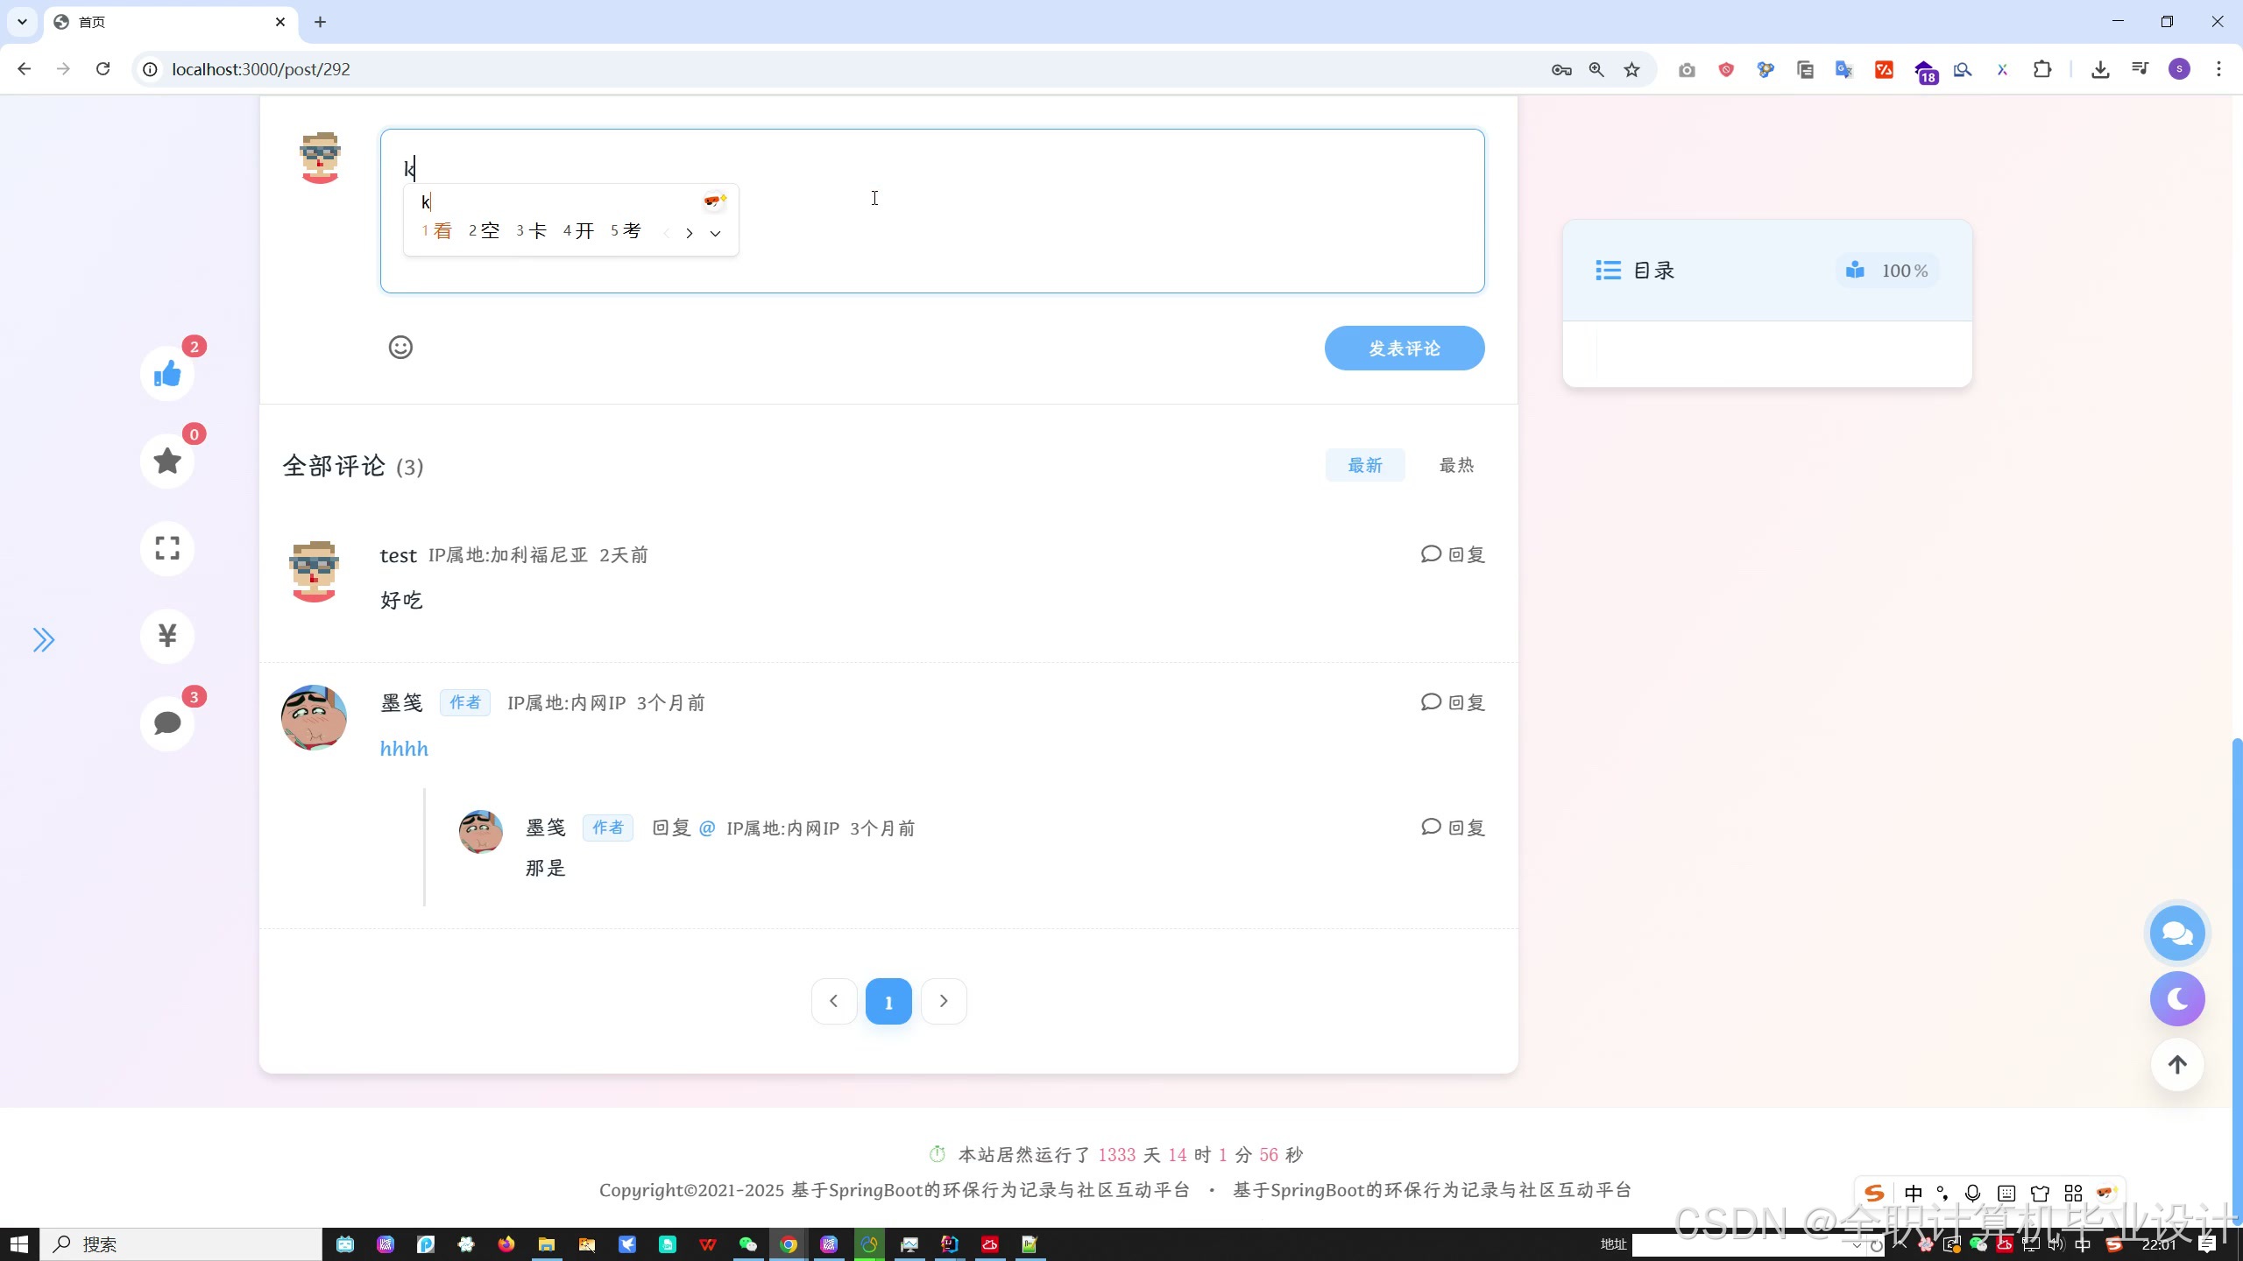Open the blue chat bubble floating button
This screenshot has width=2243, height=1261.
2176,933
